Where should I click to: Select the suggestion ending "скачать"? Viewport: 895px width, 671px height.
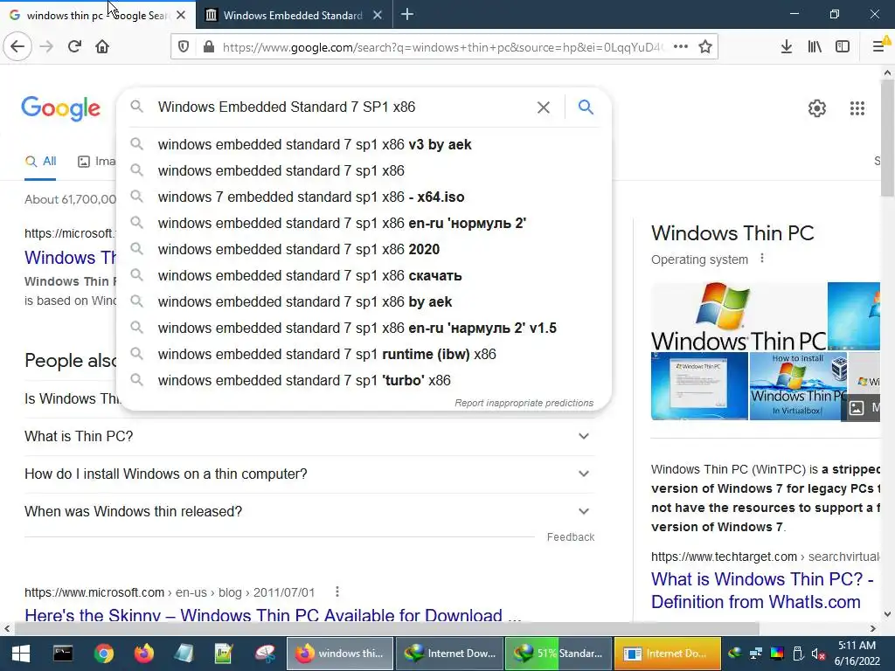coord(364,275)
